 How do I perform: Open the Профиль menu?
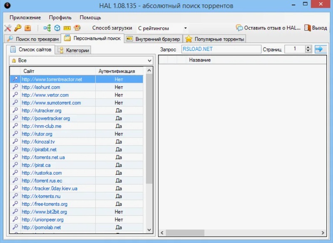click(x=60, y=17)
